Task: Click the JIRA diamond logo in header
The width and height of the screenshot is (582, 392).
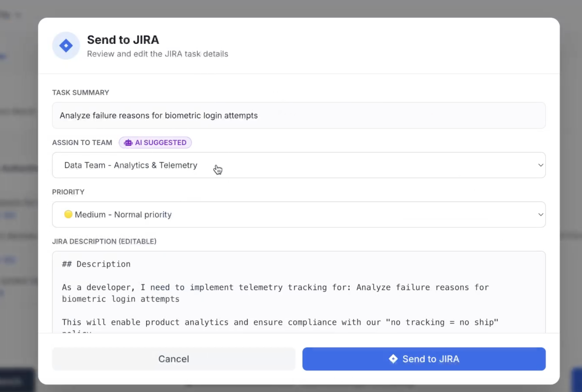Action: 66,46
